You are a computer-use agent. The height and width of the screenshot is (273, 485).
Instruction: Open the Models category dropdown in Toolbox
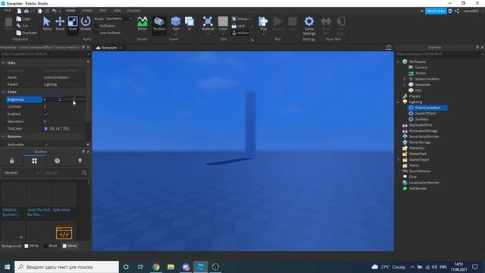22,173
